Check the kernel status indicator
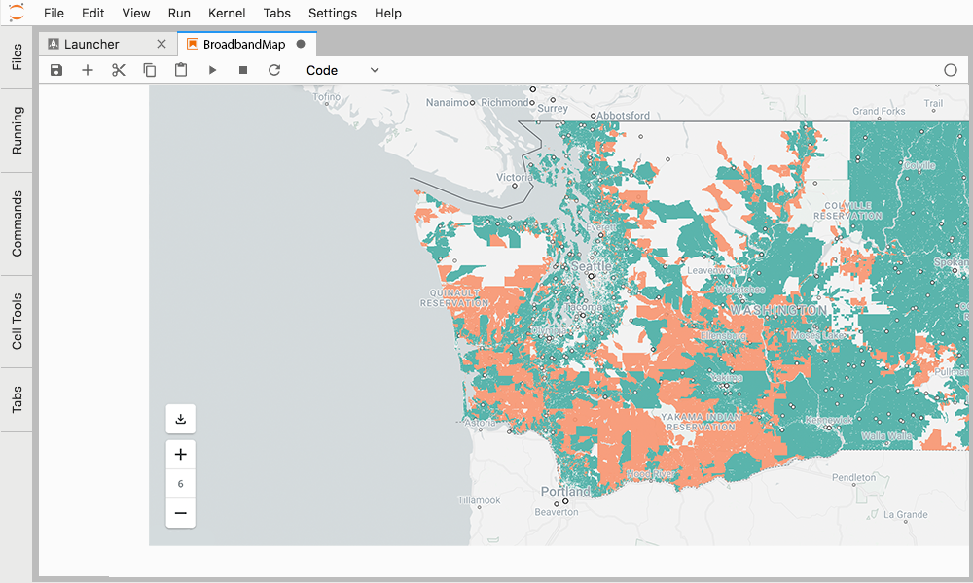The height and width of the screenshot is (583, 973). coord(951,70)
